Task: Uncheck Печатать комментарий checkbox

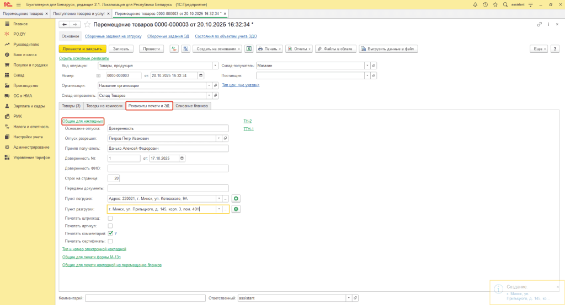Action: 110,233
